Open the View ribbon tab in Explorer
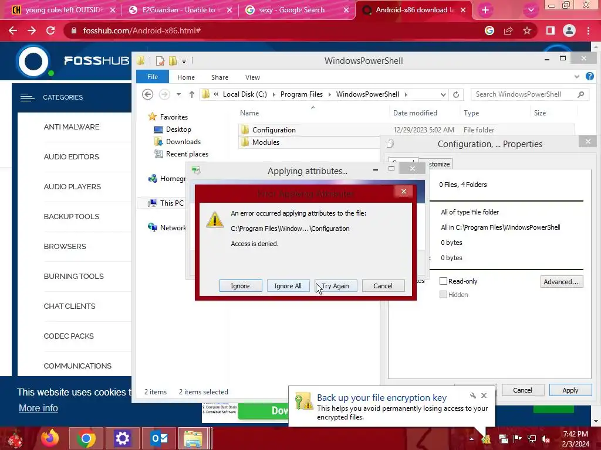Viewport: 601px width, 450px height. point(252,77)
